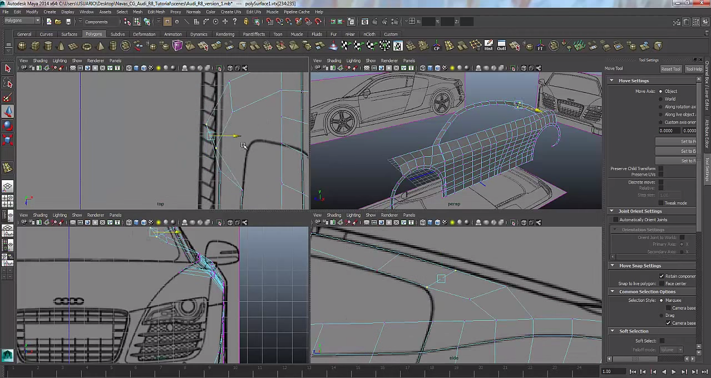Switch to the Surfaces shelf tab
The height and width of the screenshot is (378, 711).
tap(69, 34)
